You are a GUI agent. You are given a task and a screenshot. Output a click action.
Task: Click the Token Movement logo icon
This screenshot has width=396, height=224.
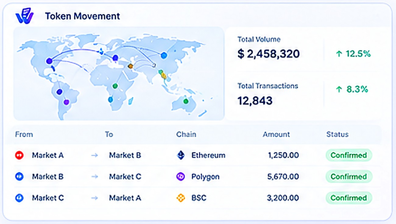[24, 15]
